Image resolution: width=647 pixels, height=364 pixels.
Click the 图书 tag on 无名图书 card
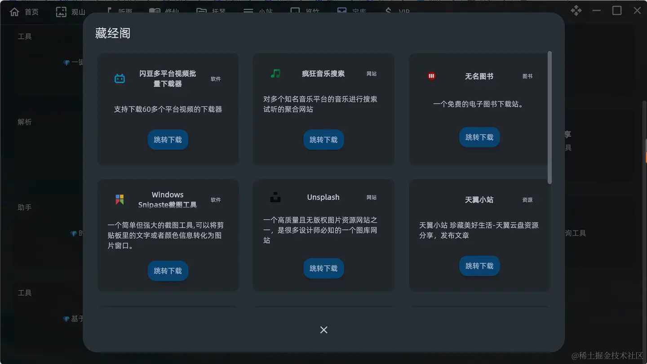click(527, 76)
